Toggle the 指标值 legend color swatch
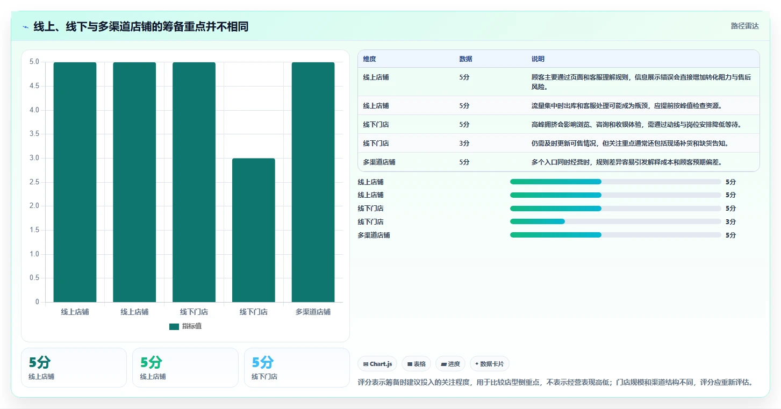This screenshot has height=409, width=781. tap(174, 326)
